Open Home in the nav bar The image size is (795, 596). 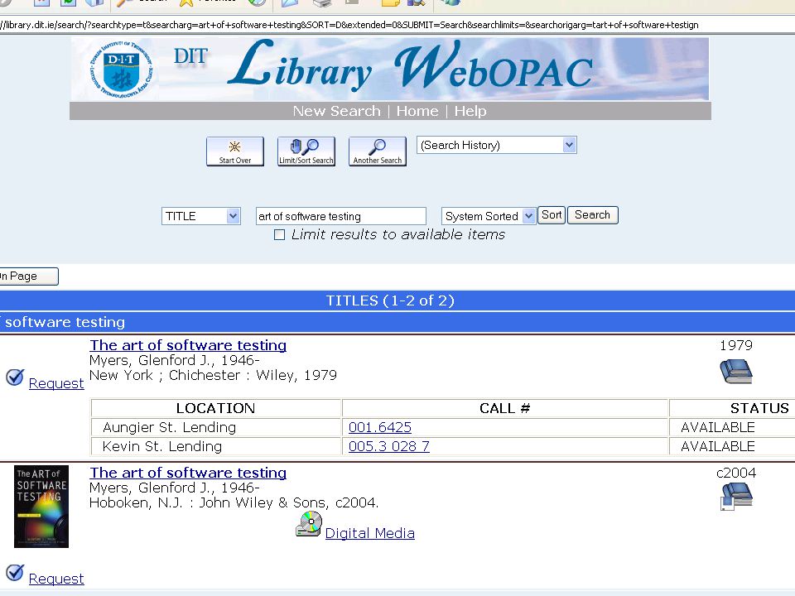coord(417,111)
